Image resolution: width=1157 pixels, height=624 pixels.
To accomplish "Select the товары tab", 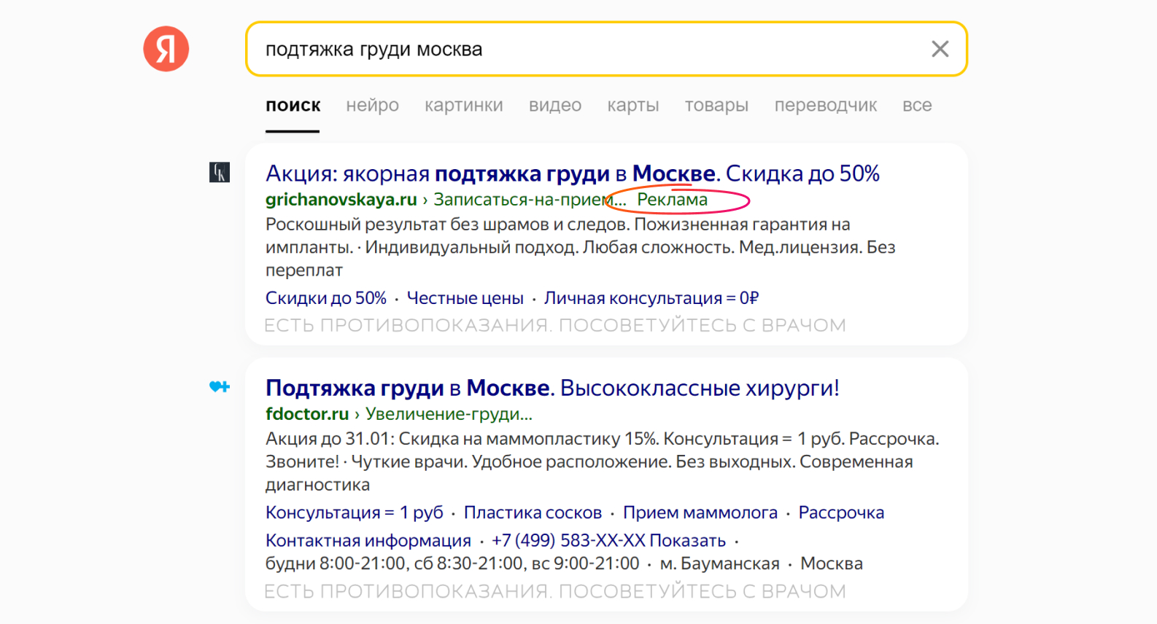I will coord(716,106).
